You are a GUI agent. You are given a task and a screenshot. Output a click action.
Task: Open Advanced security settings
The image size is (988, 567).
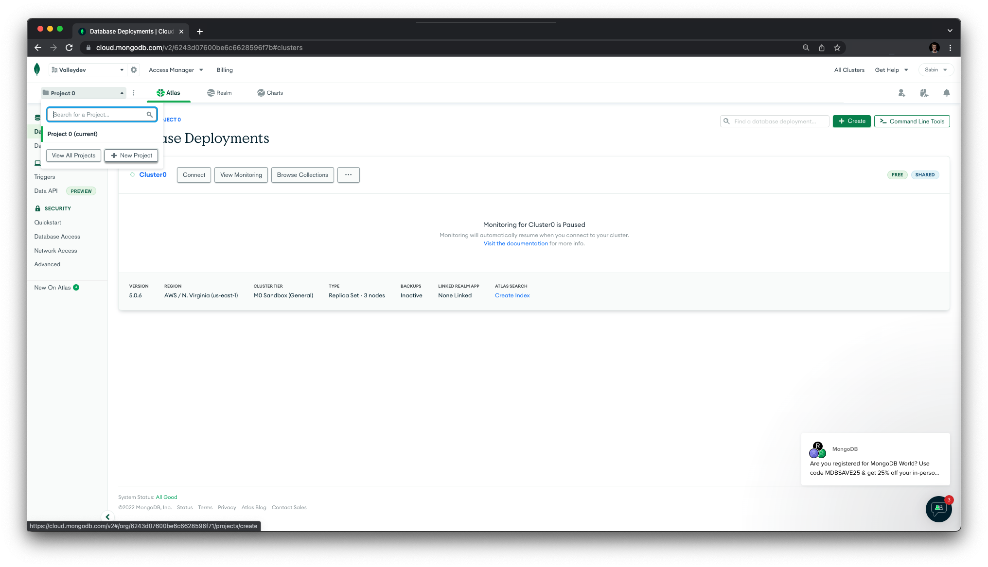(x=47, y=264)
